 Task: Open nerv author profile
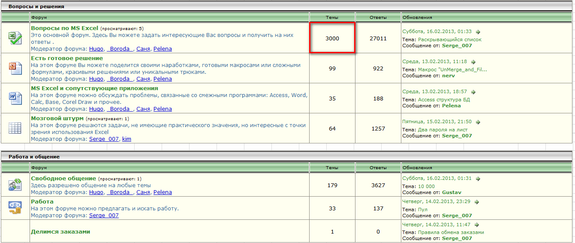449,76
